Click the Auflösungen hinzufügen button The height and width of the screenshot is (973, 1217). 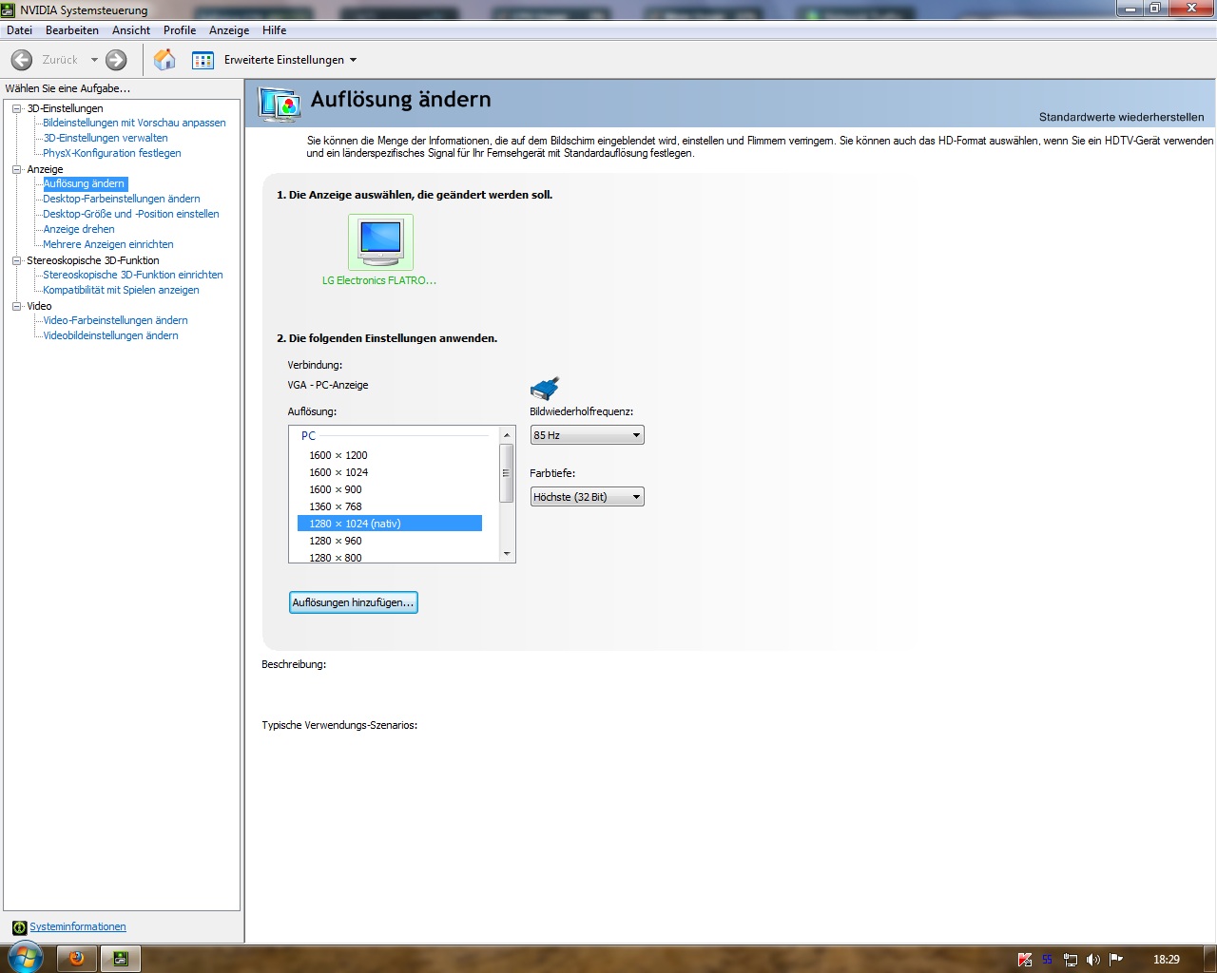click(x=354, y=602)
